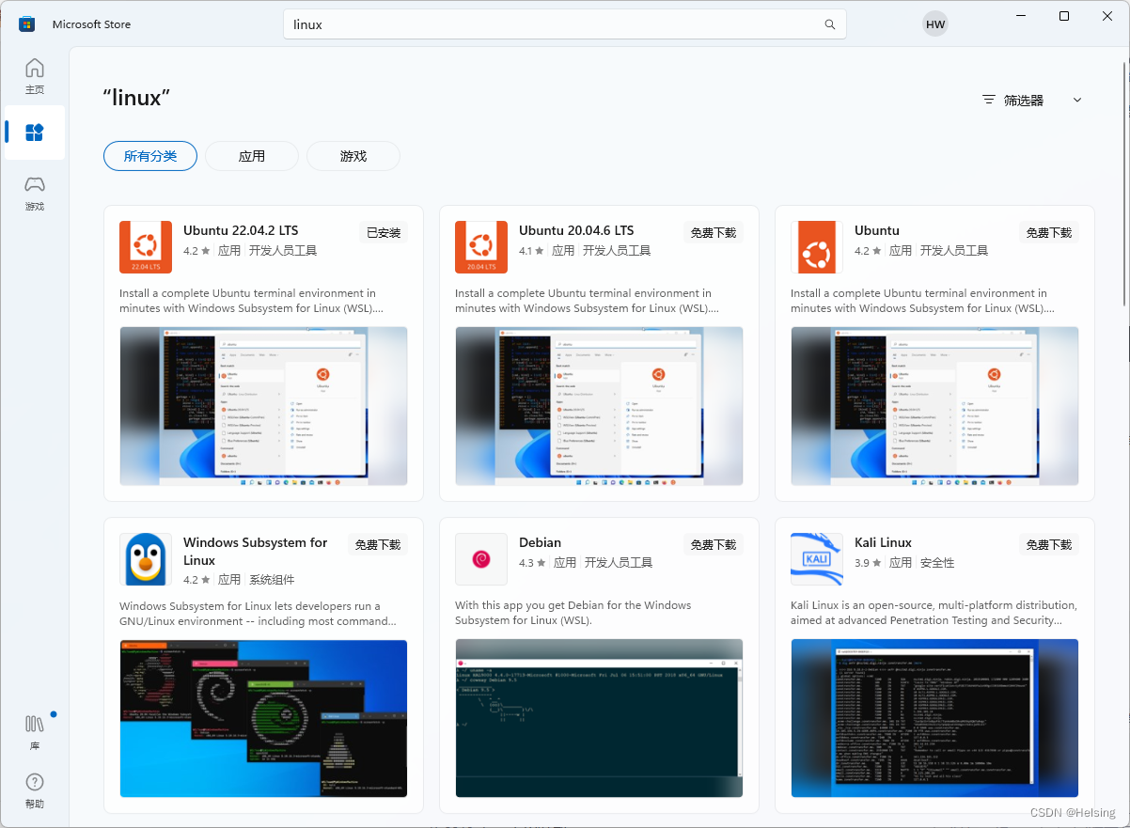Click the Debian swirl app icon
This screenshot has width=1130, height=828.
(481, 559)
